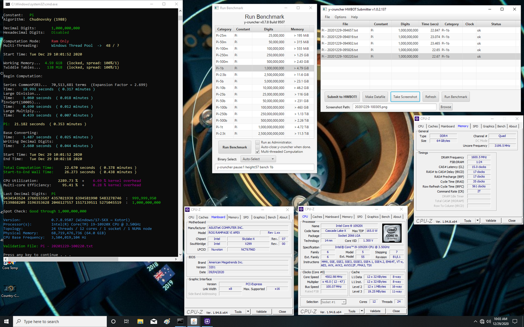
Task: Click the Take Screenshot button
Action: (x=405, y=97)
